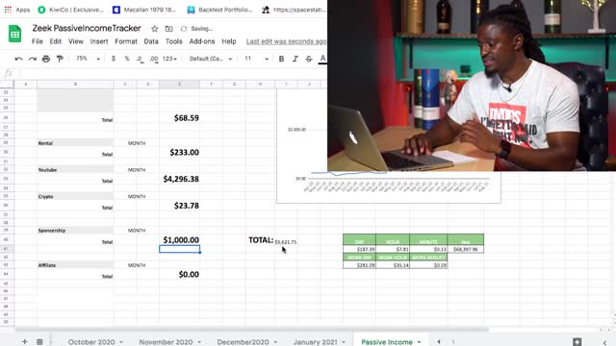The height and width of the screenshot is (346, 616).
Task: Open the Data menu
Action: (x=151, y=41)
